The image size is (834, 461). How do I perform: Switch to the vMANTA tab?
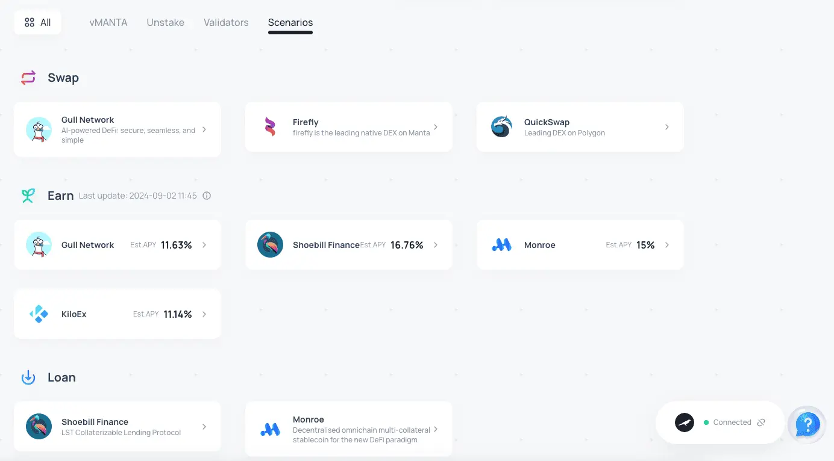point(108,22)
